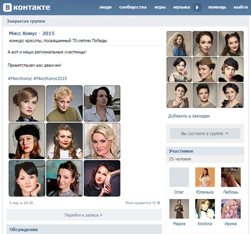
Task: Open the Участники section header
Action: coord(205,151)
